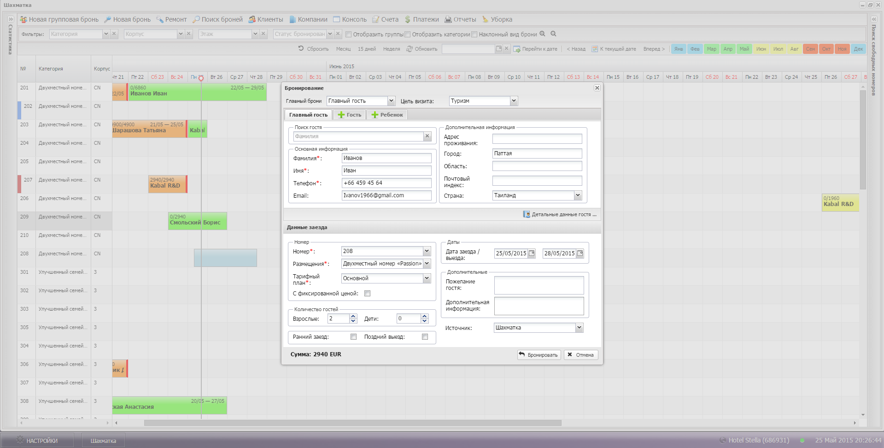Clear the Статус бронирования filter
Viewport: 884px width, 448px height.
(338, 34)
